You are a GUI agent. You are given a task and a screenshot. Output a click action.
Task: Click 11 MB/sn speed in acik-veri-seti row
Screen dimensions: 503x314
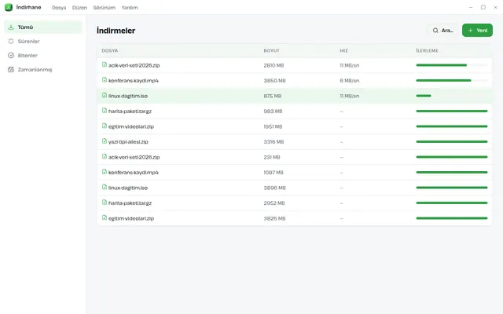coord(350,65)
